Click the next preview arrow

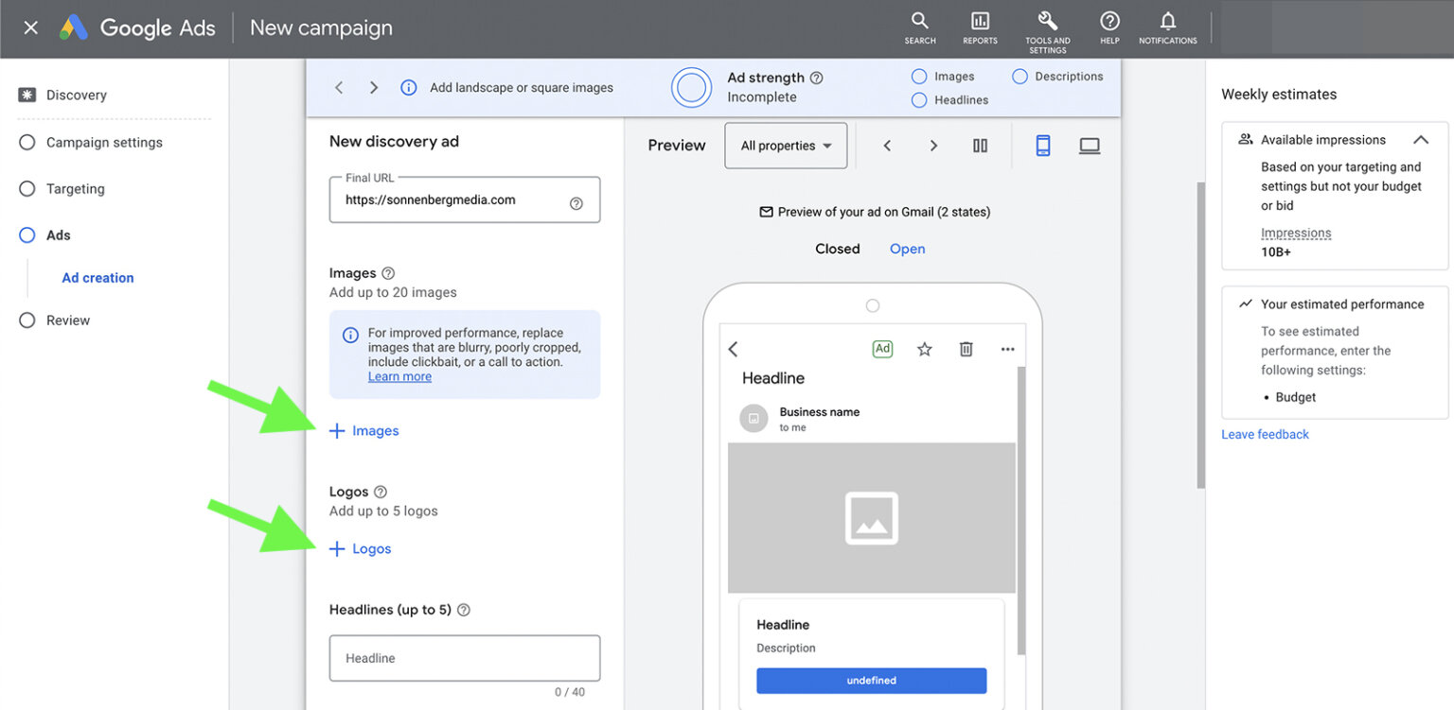tap(933, 146)
